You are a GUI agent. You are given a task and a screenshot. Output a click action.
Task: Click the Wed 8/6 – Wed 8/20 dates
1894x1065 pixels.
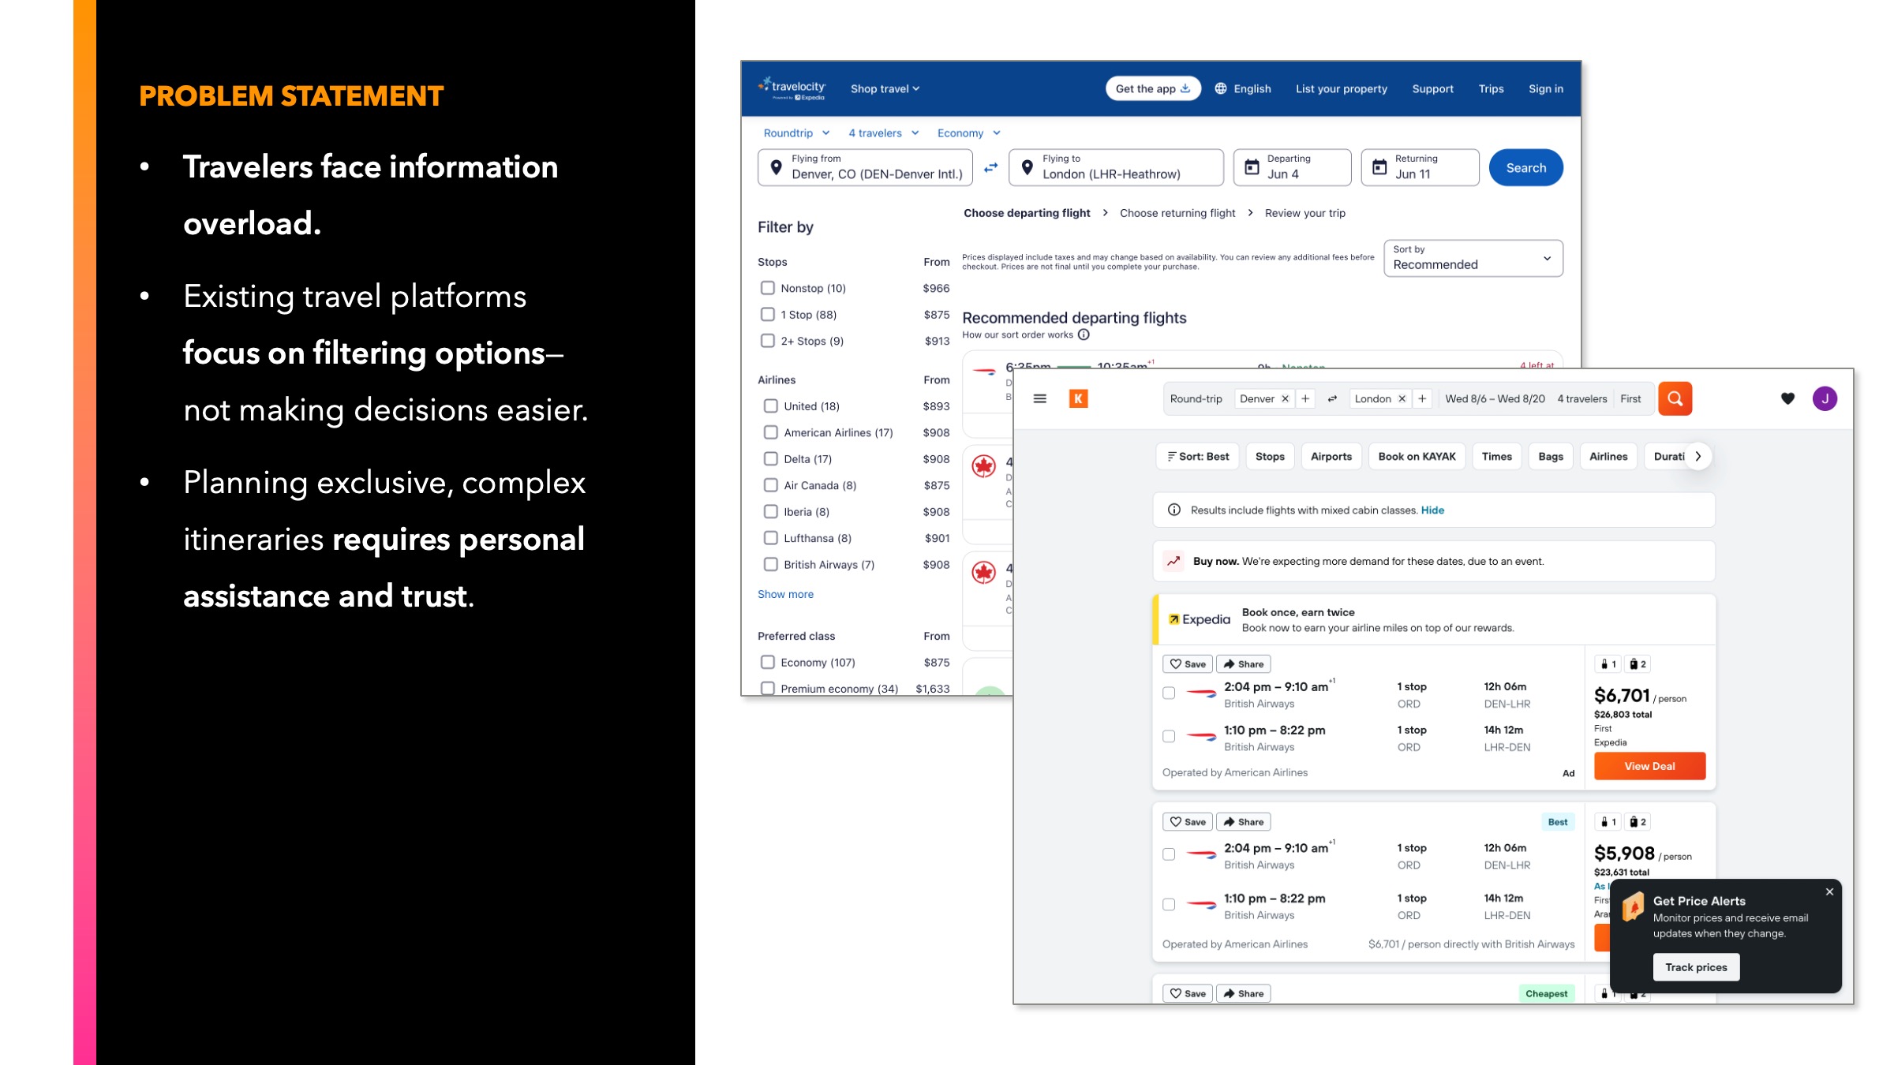1495,398
